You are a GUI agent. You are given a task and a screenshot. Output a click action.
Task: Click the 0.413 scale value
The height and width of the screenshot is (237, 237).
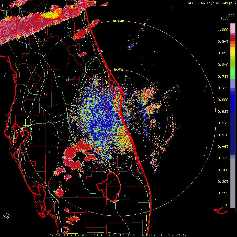point(223,158)
